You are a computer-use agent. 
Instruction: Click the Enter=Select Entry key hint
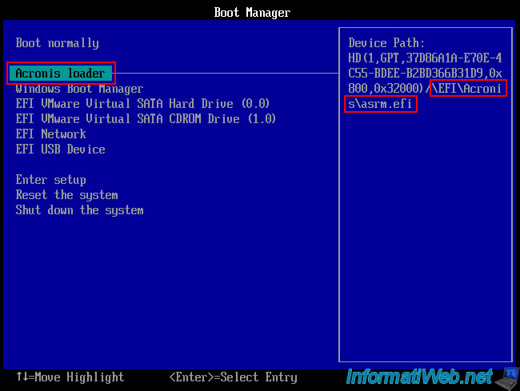(x=233, y=377)
